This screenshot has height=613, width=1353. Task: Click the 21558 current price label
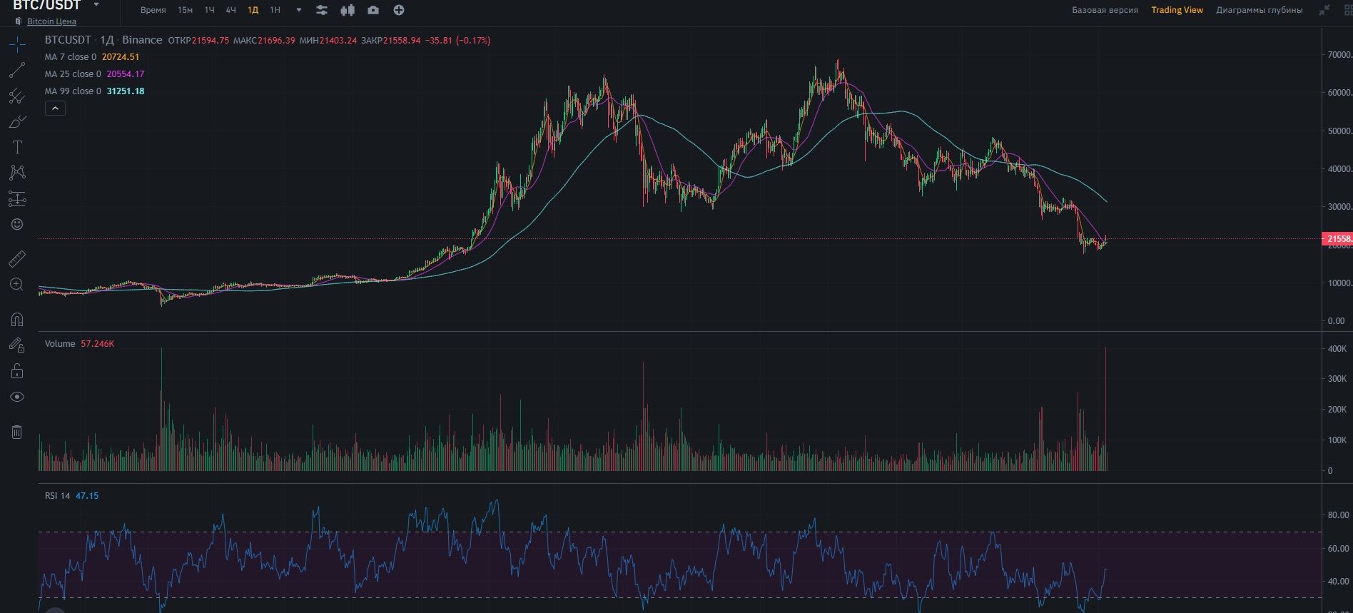1337,239
